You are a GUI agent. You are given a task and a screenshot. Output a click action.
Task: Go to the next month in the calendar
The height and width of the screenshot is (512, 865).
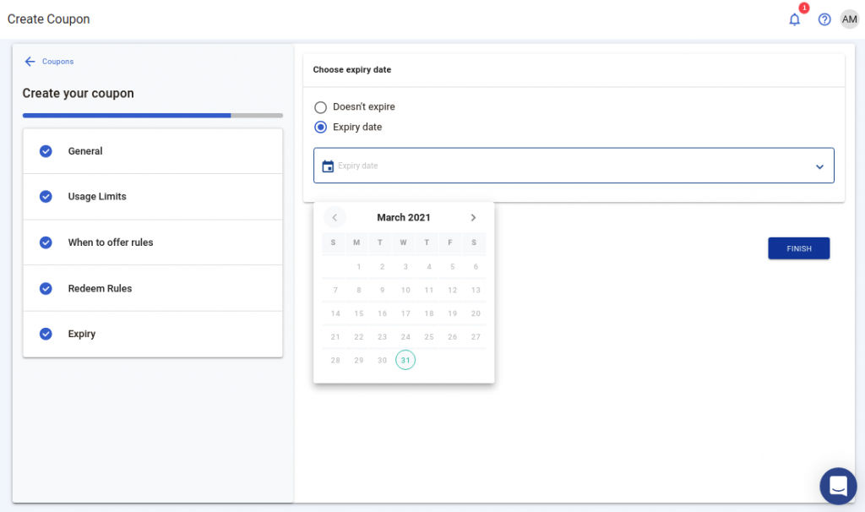tap(473, 217)
